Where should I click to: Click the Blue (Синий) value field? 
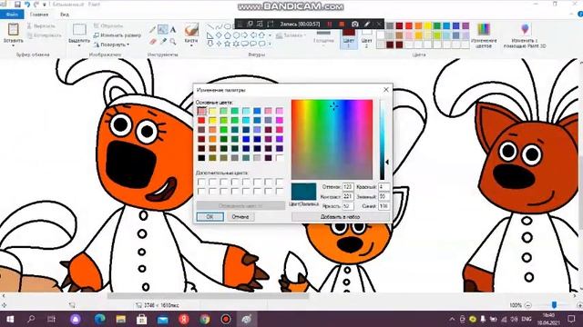tap(384, 206)
